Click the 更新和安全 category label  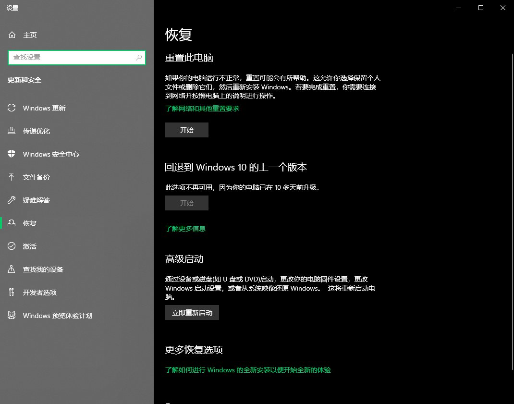click(24, 80)
